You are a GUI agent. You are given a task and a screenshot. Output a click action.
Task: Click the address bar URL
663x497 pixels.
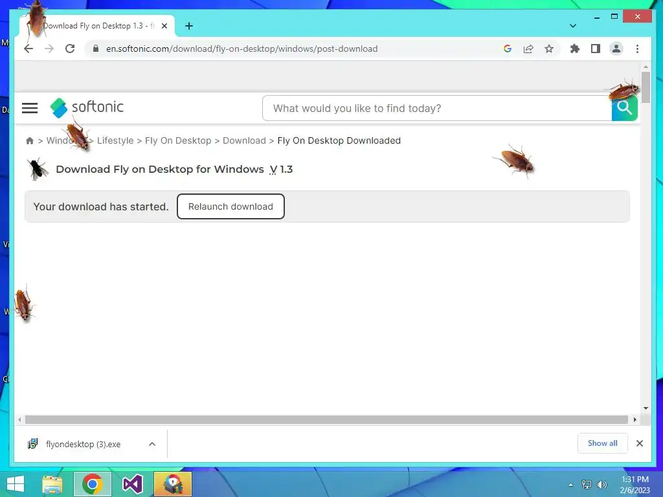tap(242, 49)
